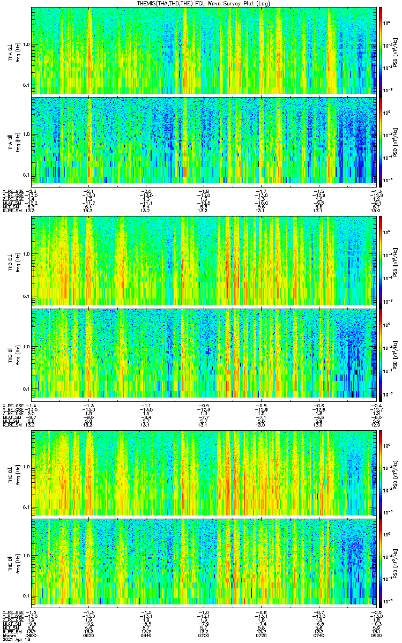
Task: Click the 0640 time tick label
Action: [146, 635]
